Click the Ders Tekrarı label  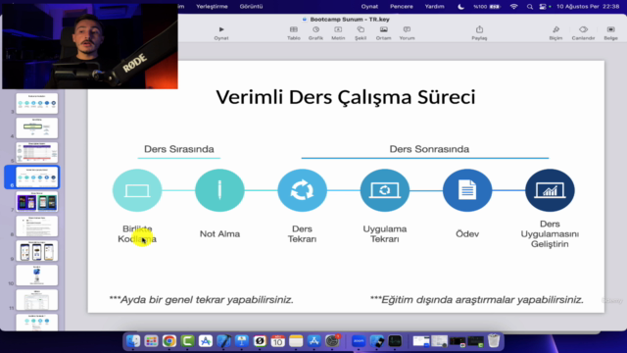pyautogui.click(x=302, y=233)
